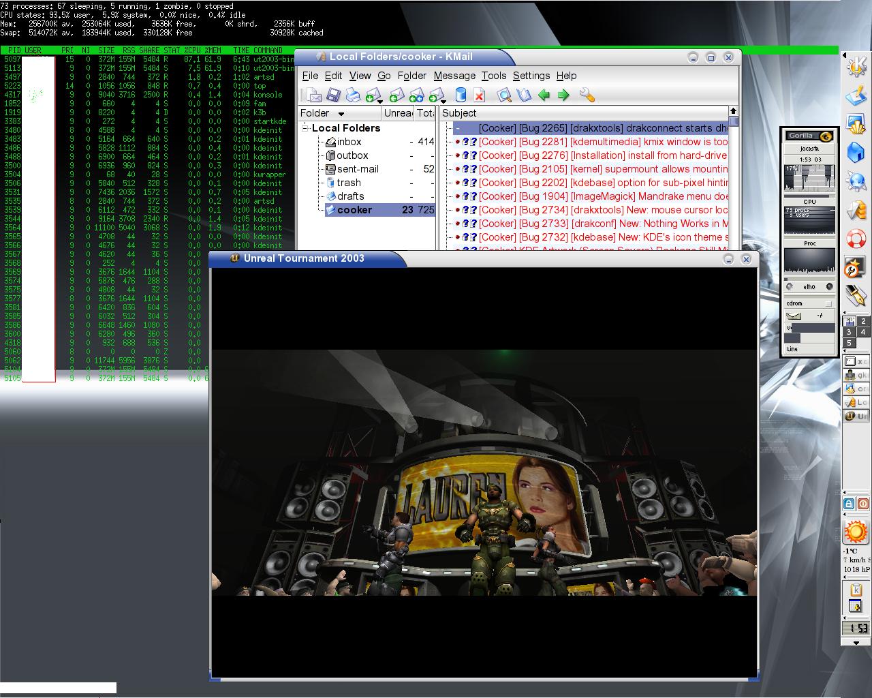Click the Save floppy disk icon in KMail

click(x=333, y=95)
